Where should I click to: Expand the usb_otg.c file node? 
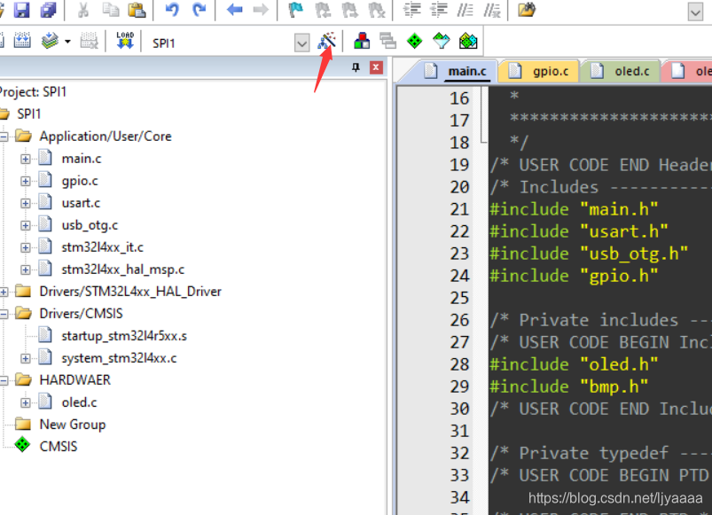pos(26,225)
